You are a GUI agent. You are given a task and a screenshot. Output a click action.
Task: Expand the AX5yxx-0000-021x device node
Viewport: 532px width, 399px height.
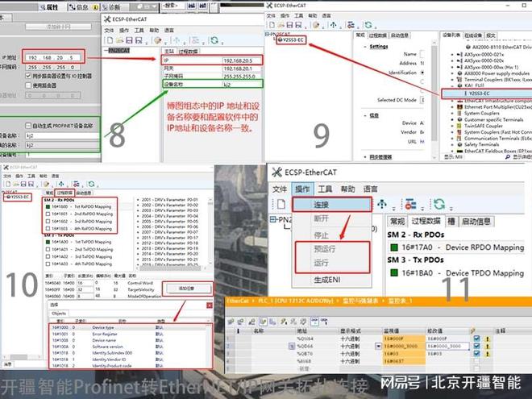click(452, 54)
